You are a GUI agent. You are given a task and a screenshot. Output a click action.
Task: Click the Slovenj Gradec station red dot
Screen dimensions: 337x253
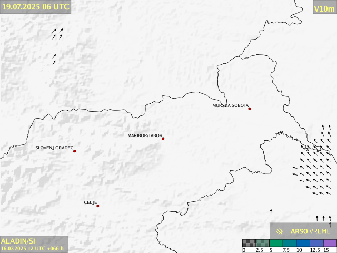[x=74, y=151]
